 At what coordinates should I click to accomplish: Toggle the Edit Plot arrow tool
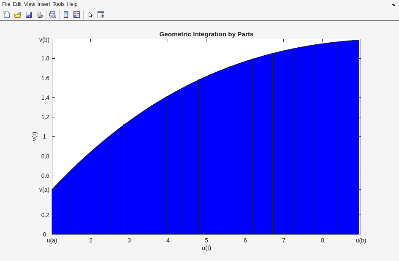[x=90, y=15]
